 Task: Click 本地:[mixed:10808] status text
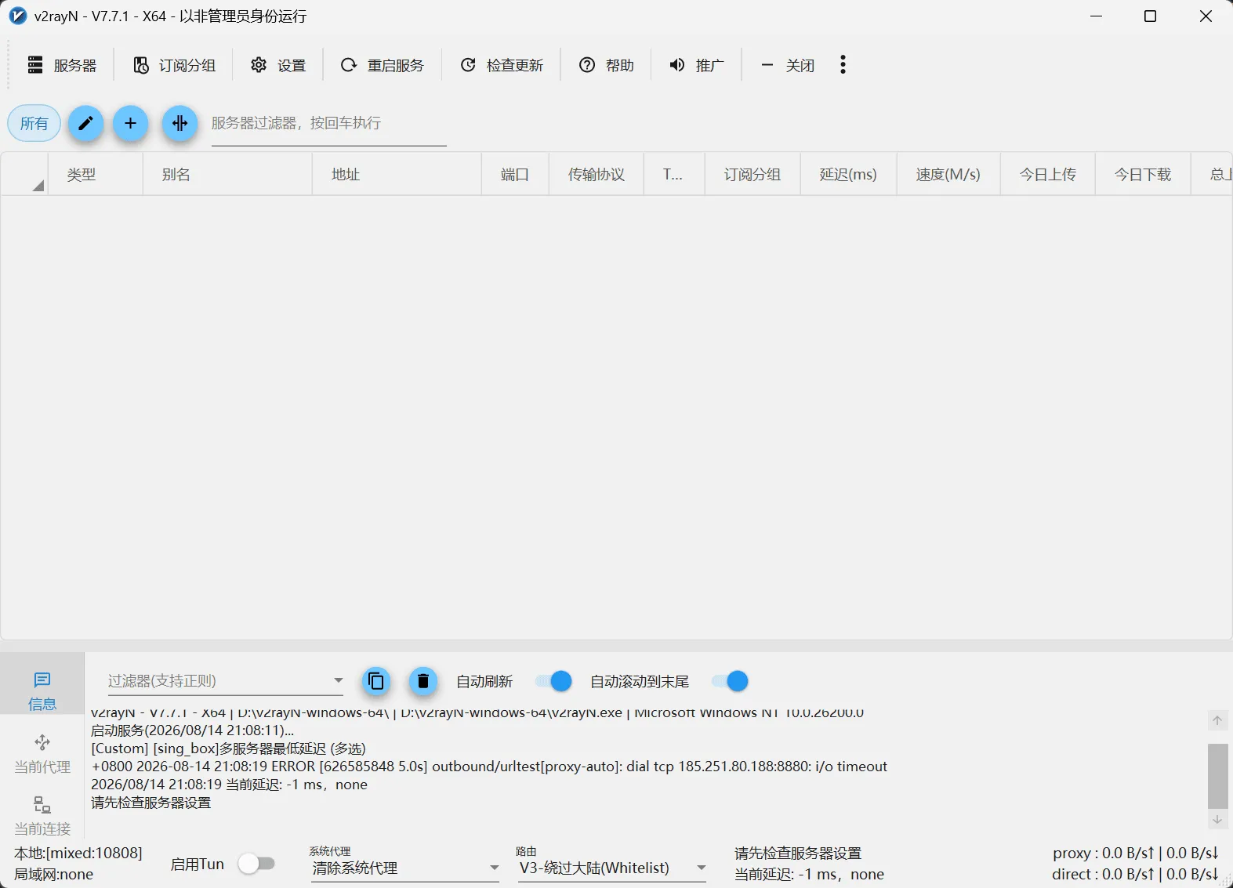click(78, 853)
